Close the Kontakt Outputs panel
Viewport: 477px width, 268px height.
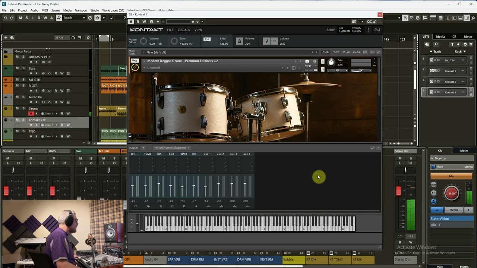[x=378, y=148]
